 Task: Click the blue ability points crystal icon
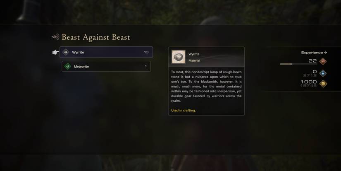coord(323,73)
